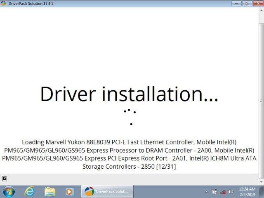Click the small X icon below the status text
Viewport: 264px width, 198px height.
[4, 178]
